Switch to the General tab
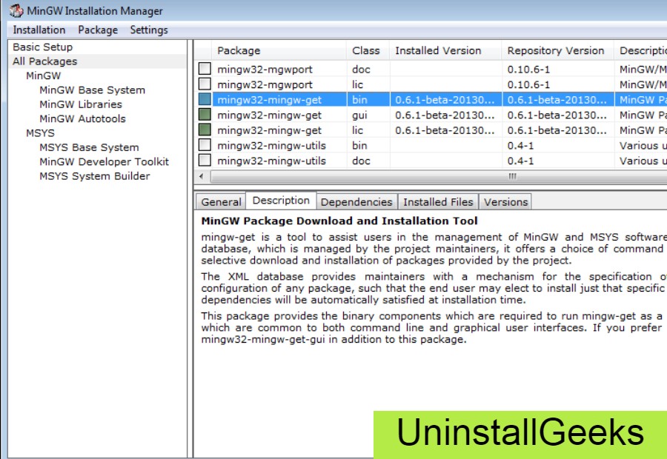Image resolution: width=667 pixels, height=459 pixels. pyautogui.click(x=221, y=202)
